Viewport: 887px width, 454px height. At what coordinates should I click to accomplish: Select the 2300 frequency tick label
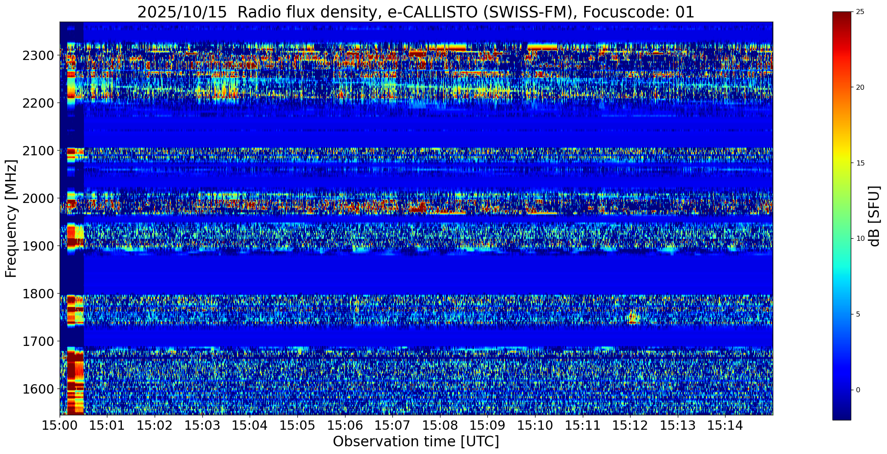tap(39, 56)
